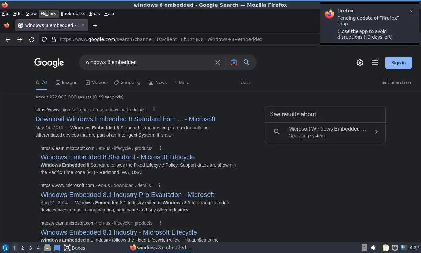The height and width of the screenshot is (253, 421).
Task: Open three-dot menu for first microsoft.com download result
Action: (154, 110)
